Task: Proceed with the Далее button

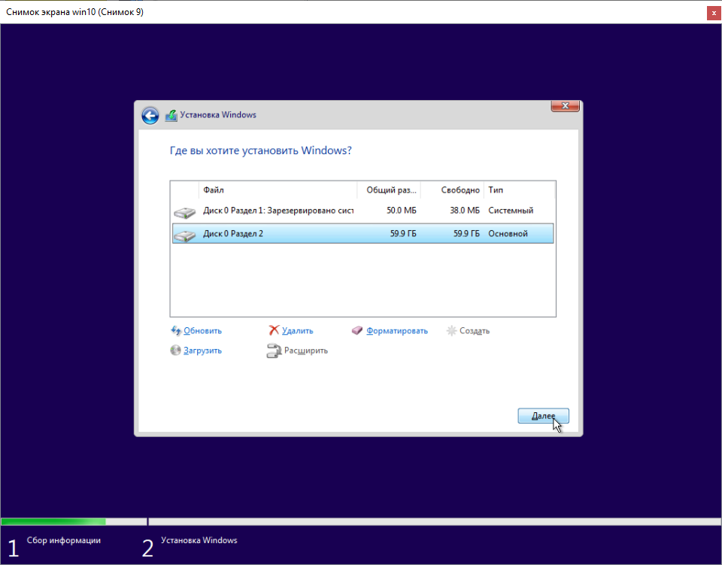Action: tap(543, 416)
